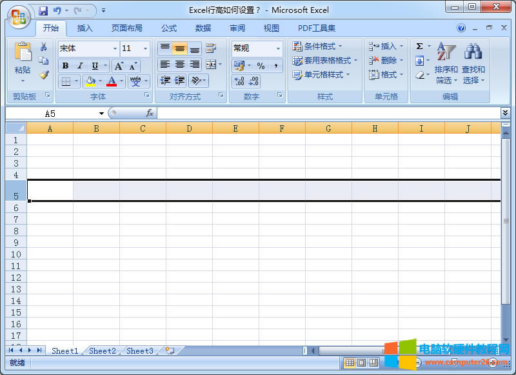This screenshot has width=516, height=375.
Task: Open the font name dropdown
Action: 114,48
